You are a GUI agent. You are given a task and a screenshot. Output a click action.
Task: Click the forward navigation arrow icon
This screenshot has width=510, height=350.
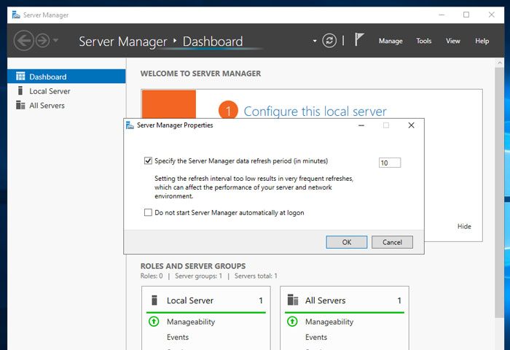tap(42, 41)
